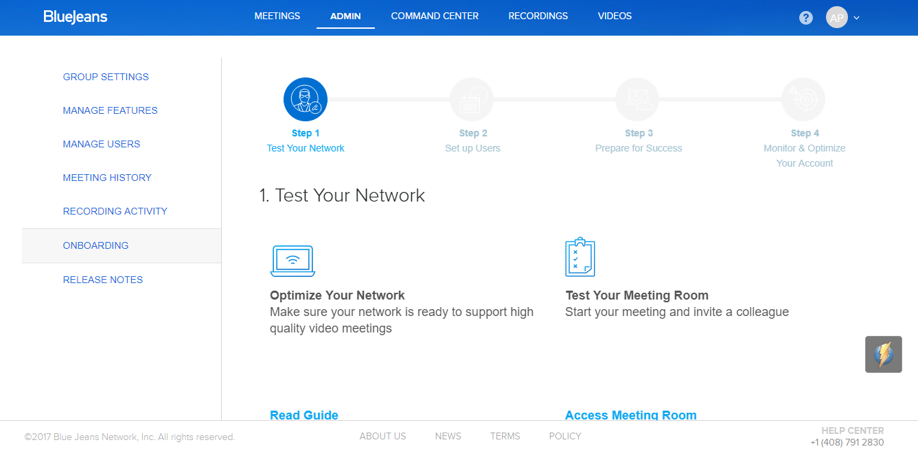Image resolution: width=918 pixels, height=449 pixels.
Task: Click the Step 3 label text
Action: click(x=639, y=133)
